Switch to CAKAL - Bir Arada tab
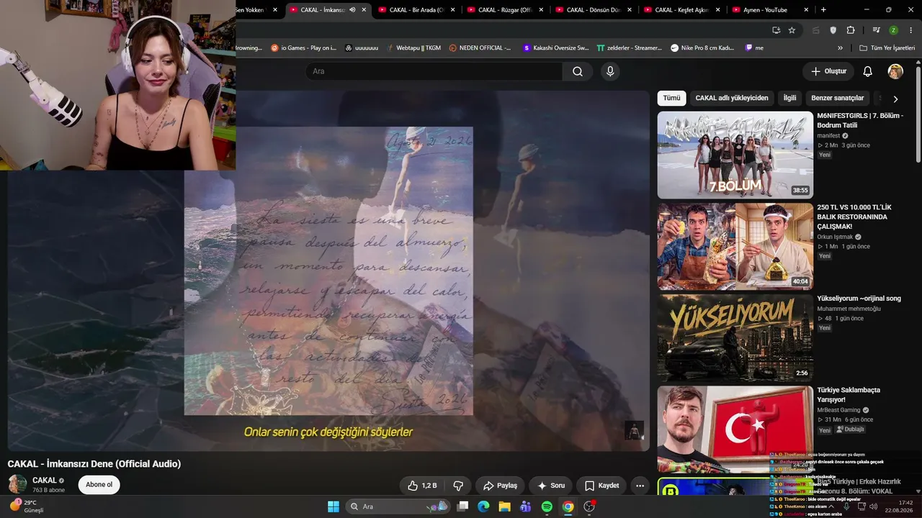922x518 pixels. (x=416, y=10)
